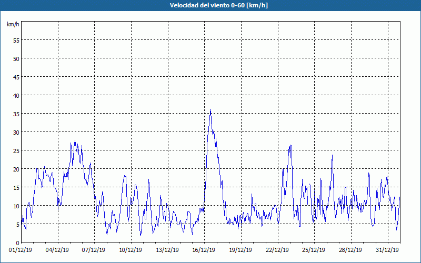Click the y-axis value 0

coord(18,242)
